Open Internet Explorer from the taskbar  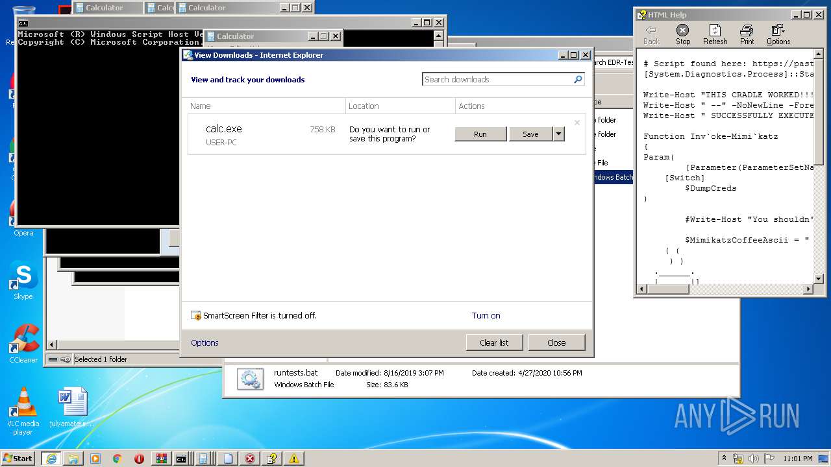(51, 459)
